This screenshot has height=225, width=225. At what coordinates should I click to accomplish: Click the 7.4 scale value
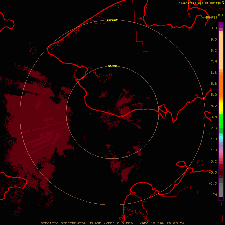214,61
